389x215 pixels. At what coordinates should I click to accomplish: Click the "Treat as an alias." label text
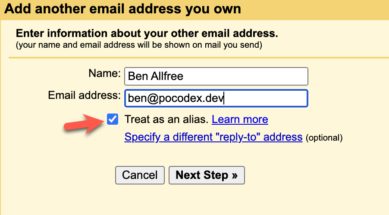tap(166, 119)
